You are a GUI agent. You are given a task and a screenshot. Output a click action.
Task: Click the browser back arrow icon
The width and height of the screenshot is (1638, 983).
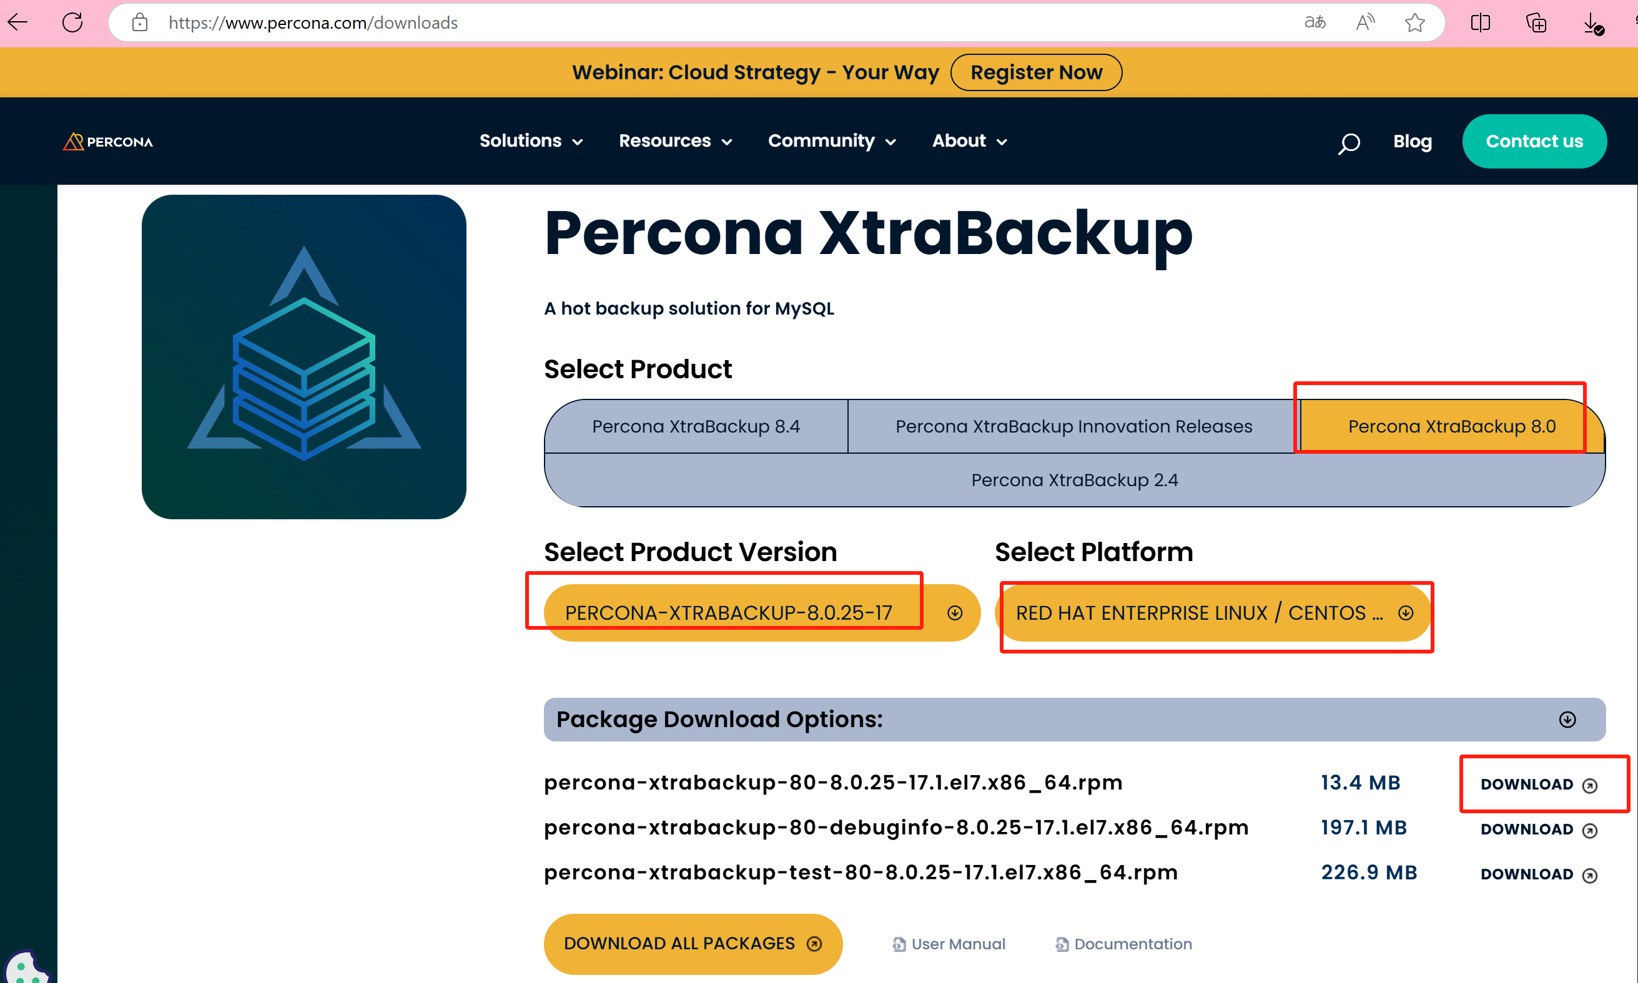point(18,22)
